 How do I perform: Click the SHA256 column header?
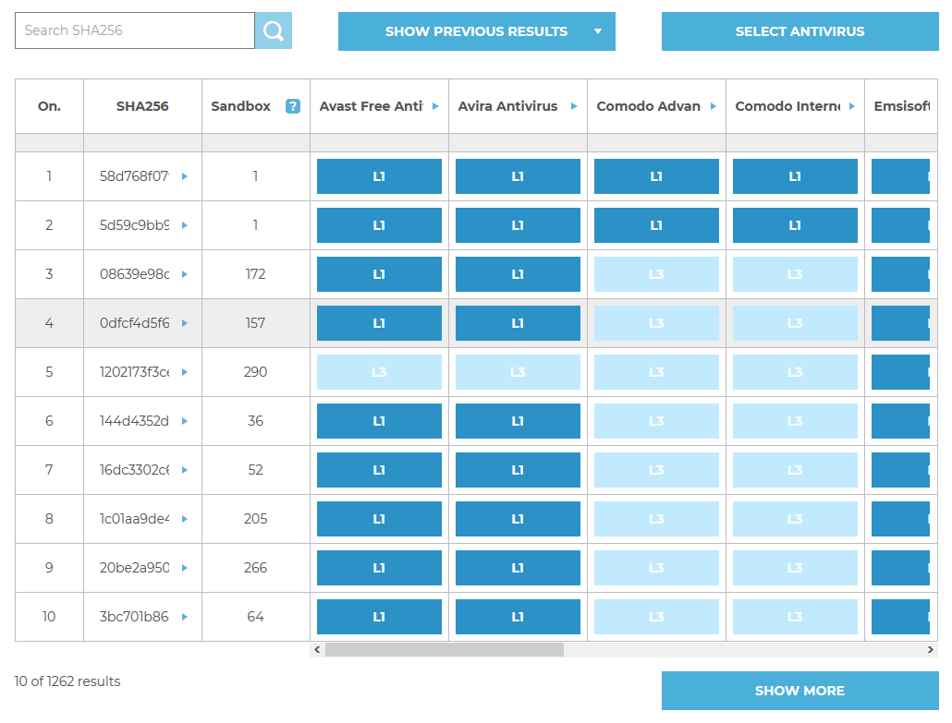[142, 106]
